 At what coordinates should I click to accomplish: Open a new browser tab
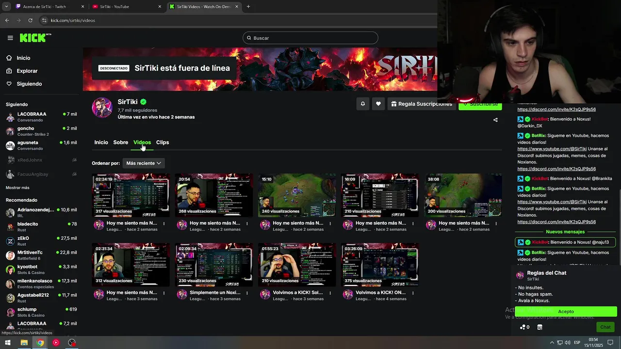click(248, 7)
